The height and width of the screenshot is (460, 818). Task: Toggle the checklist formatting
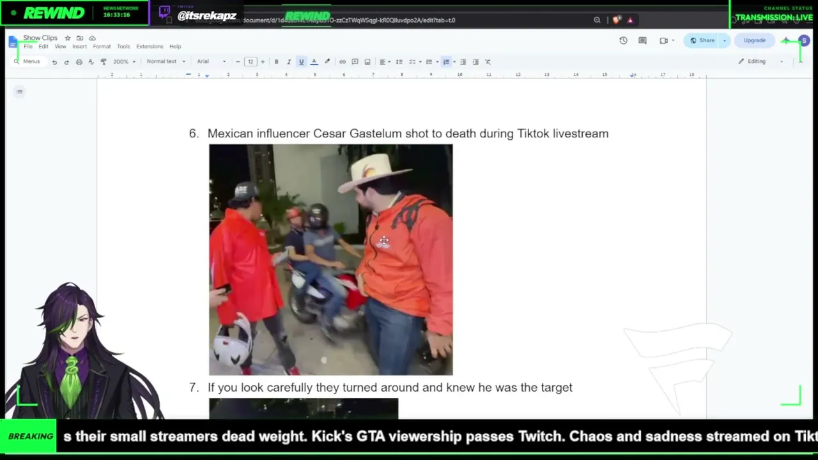(x=413, y=62)
